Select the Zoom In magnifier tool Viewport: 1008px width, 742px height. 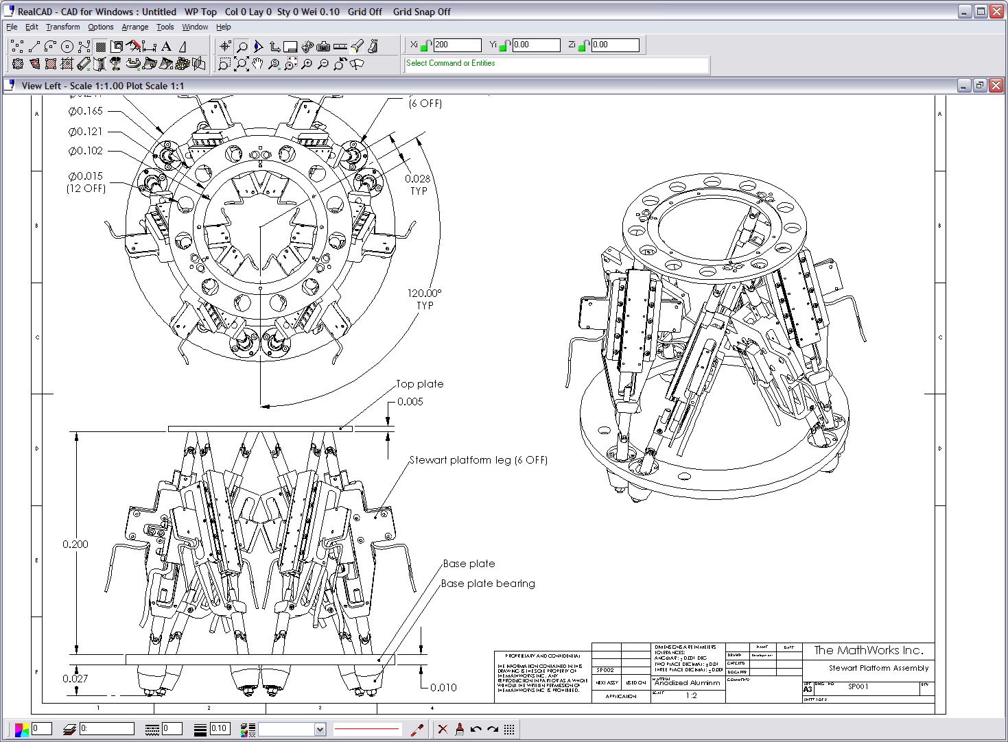tap(307, 64)
